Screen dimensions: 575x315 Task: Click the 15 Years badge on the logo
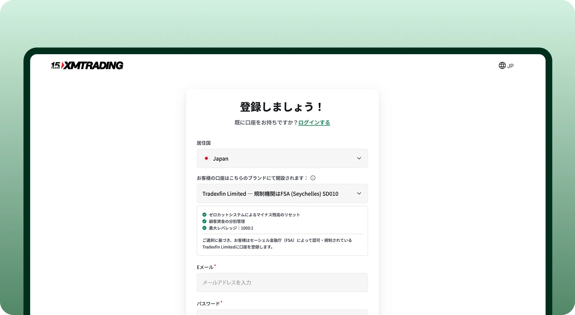click(56, 65)
